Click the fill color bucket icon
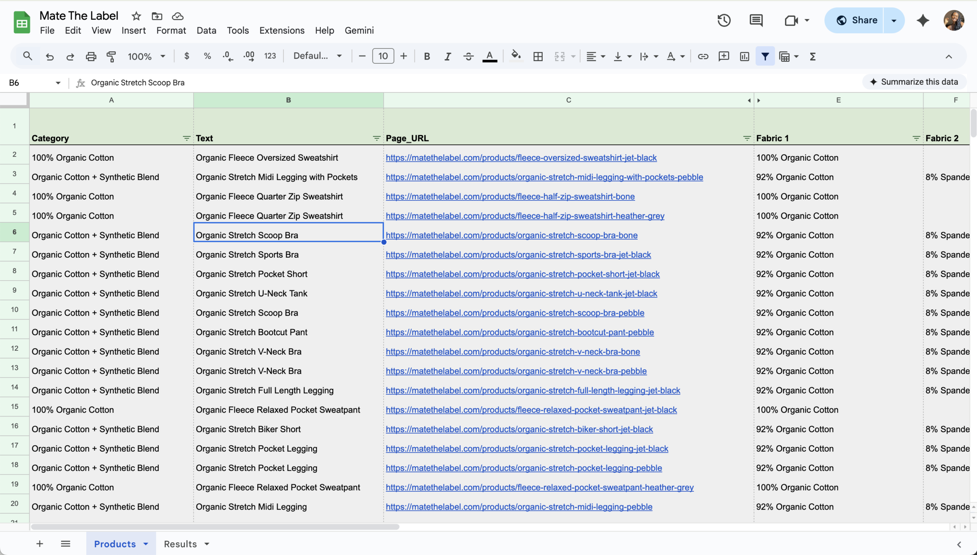Image resolution: width=977 pixels, height=555 pixels. click(516, 56)
